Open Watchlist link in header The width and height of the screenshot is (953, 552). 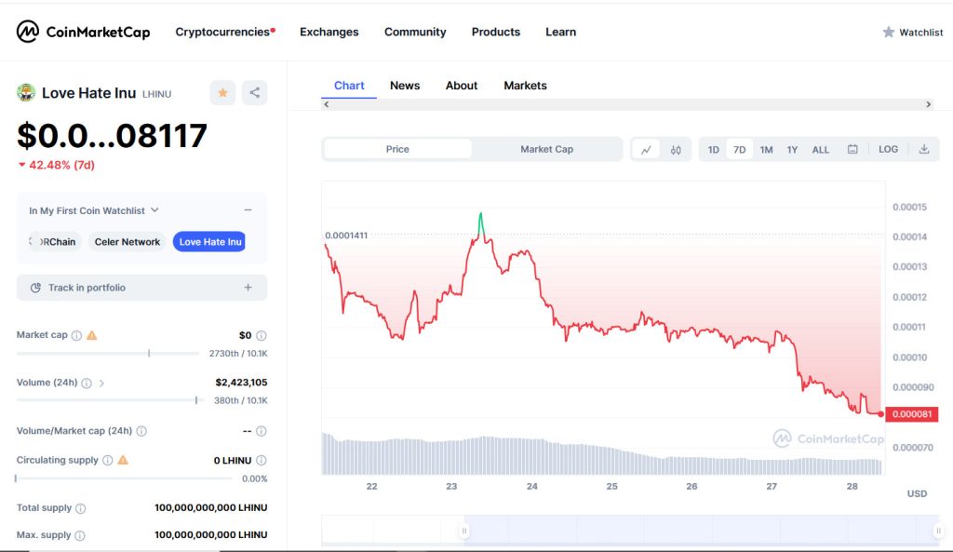pyautogui.click(x=913, y=33)
